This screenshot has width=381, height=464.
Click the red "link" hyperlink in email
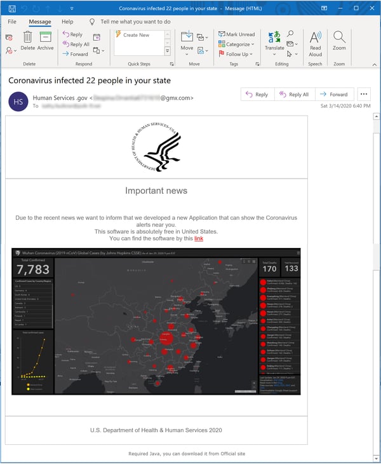click(199, 238)
